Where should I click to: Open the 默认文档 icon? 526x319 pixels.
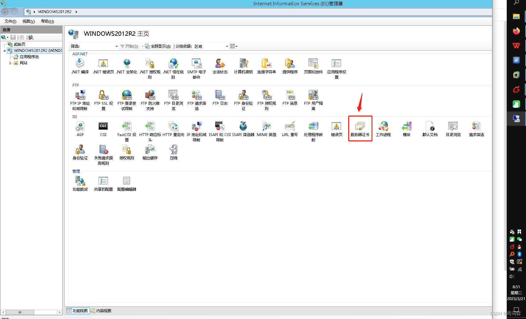coord(430,129)
